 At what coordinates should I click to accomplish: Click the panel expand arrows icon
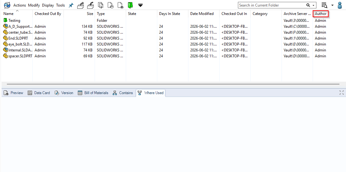(341, 93)
